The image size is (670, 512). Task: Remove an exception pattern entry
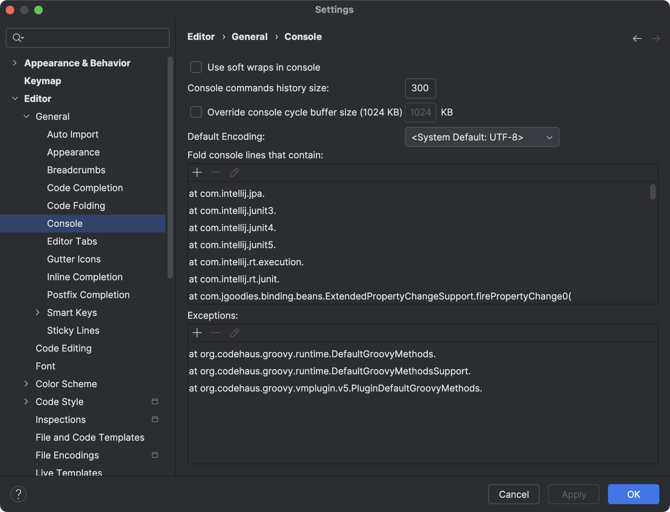pyautogui.click(x=215, y=333)
